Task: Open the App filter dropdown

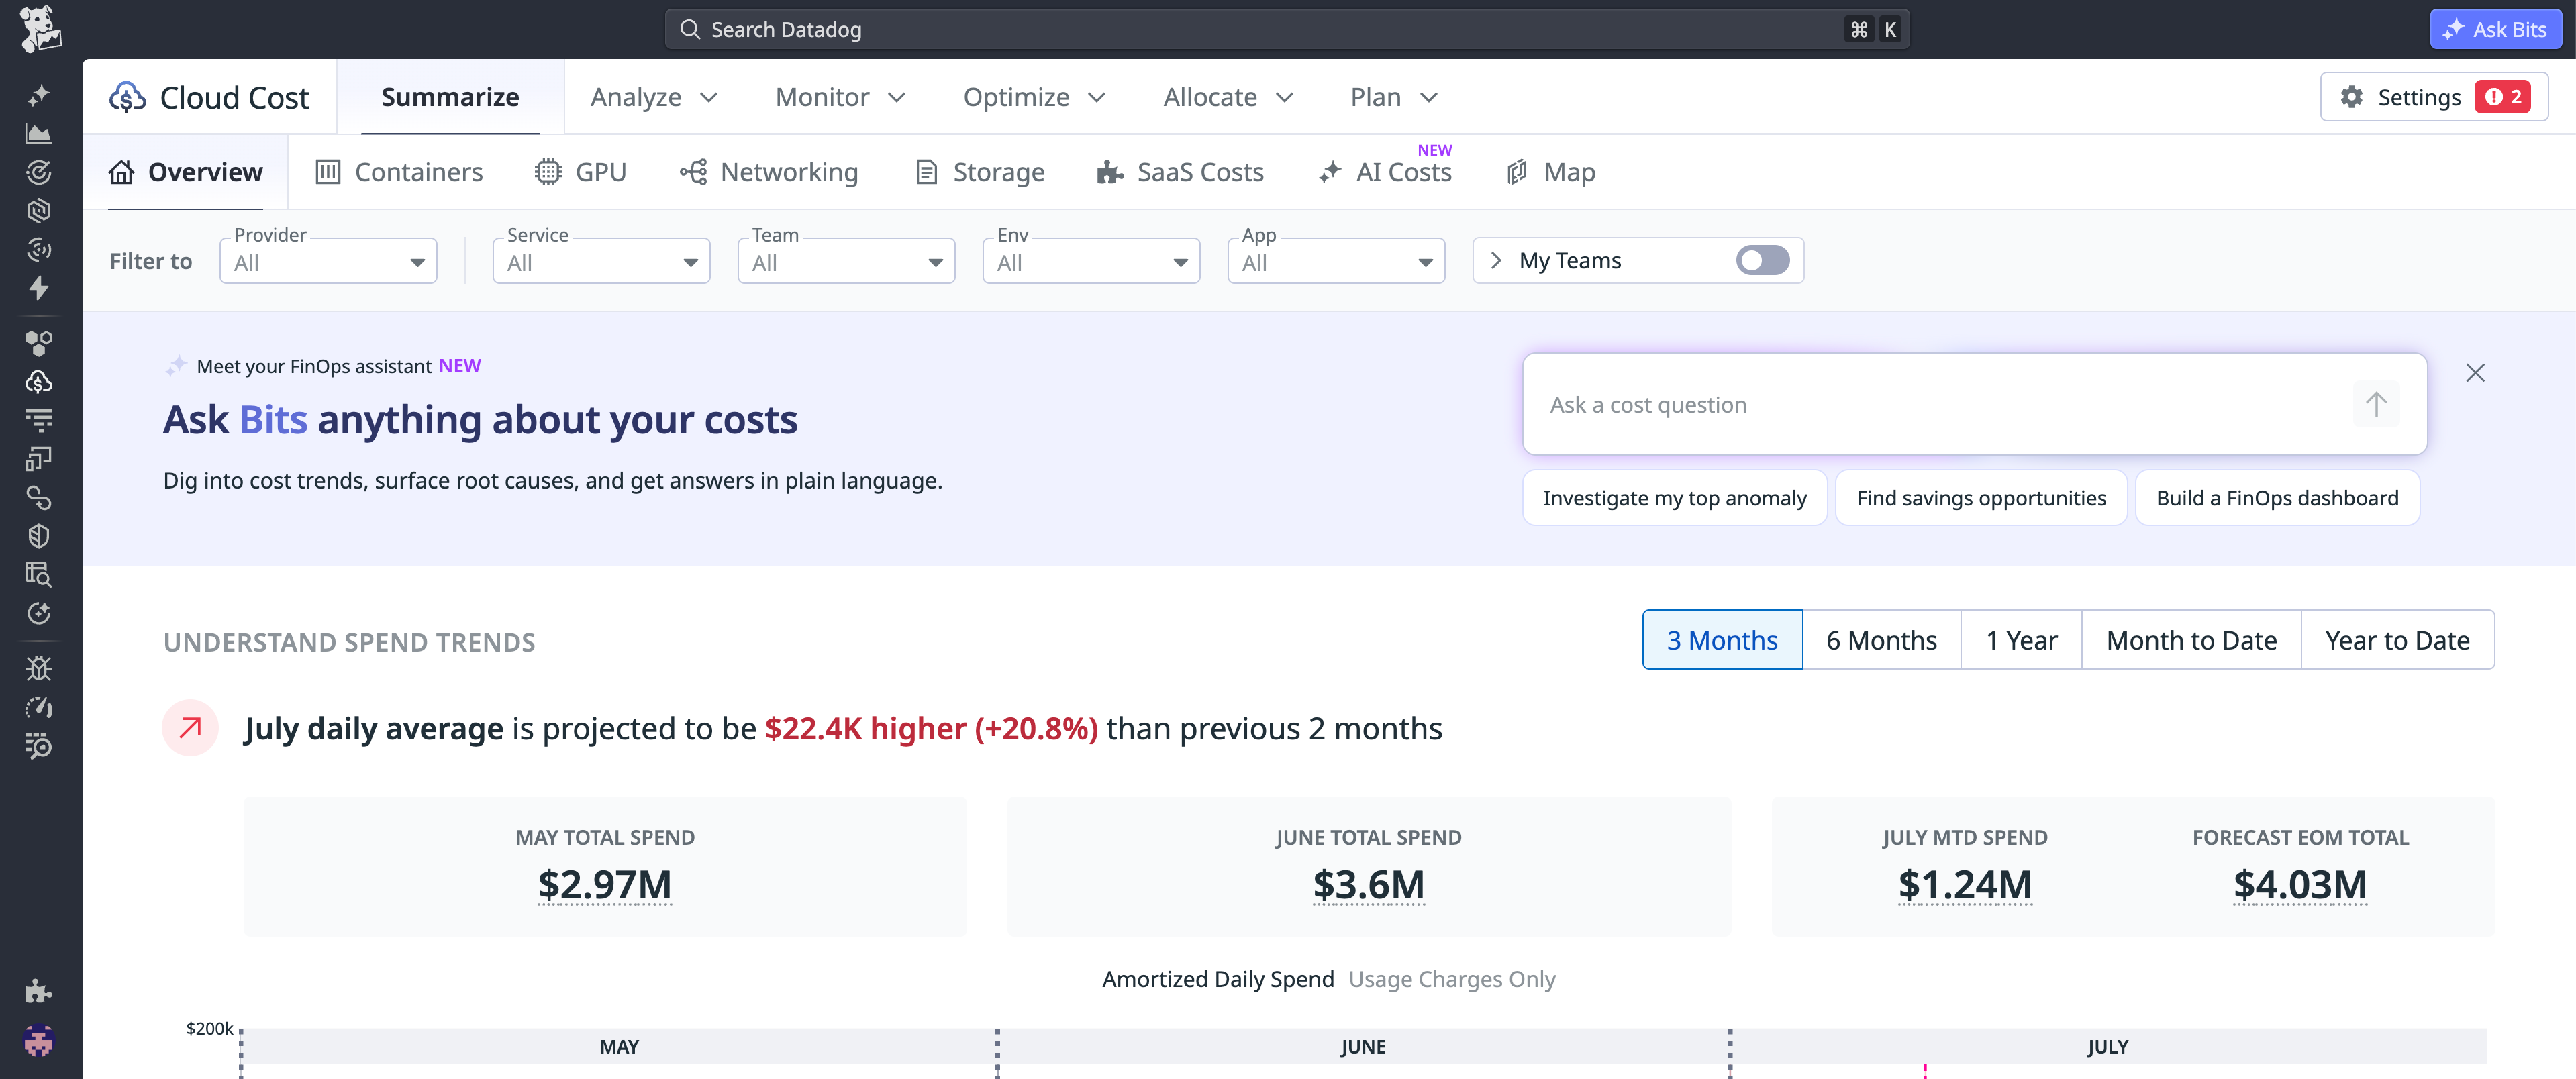Action: (x=1336, y=261)
